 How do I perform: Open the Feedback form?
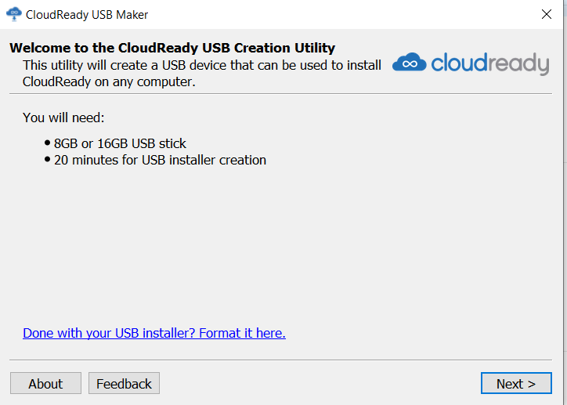[x=124, y=383]
